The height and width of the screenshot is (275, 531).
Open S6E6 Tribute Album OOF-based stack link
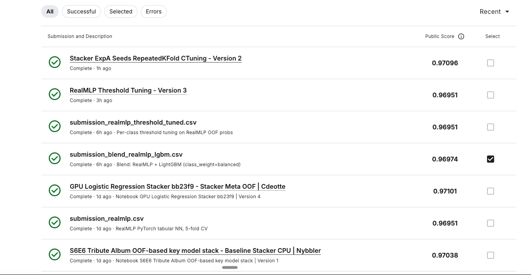pyautogui.click(x=195, y=250)
